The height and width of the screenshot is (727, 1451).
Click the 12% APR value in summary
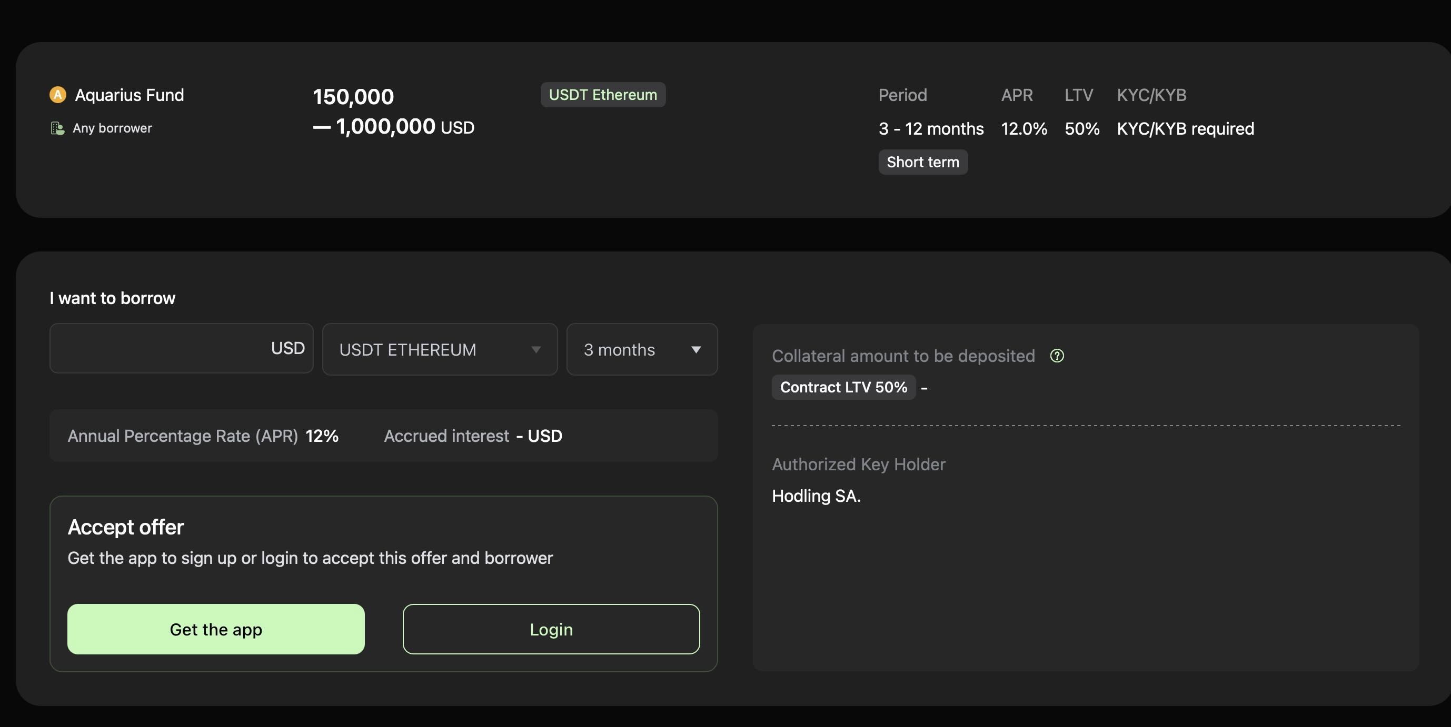[x=322, y=436]
